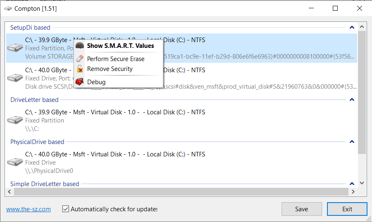Click drive icon of first SetupDi Fixed Partition
Viewport: 372px width, 222px height.
click(15, 48)
